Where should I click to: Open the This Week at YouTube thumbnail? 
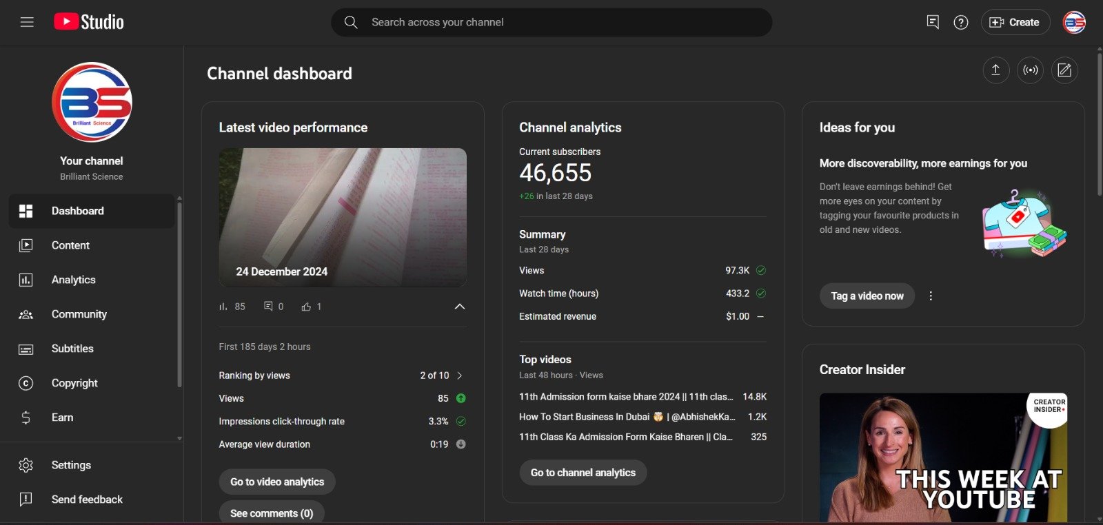pyautogui.click(x=943, y=457)
